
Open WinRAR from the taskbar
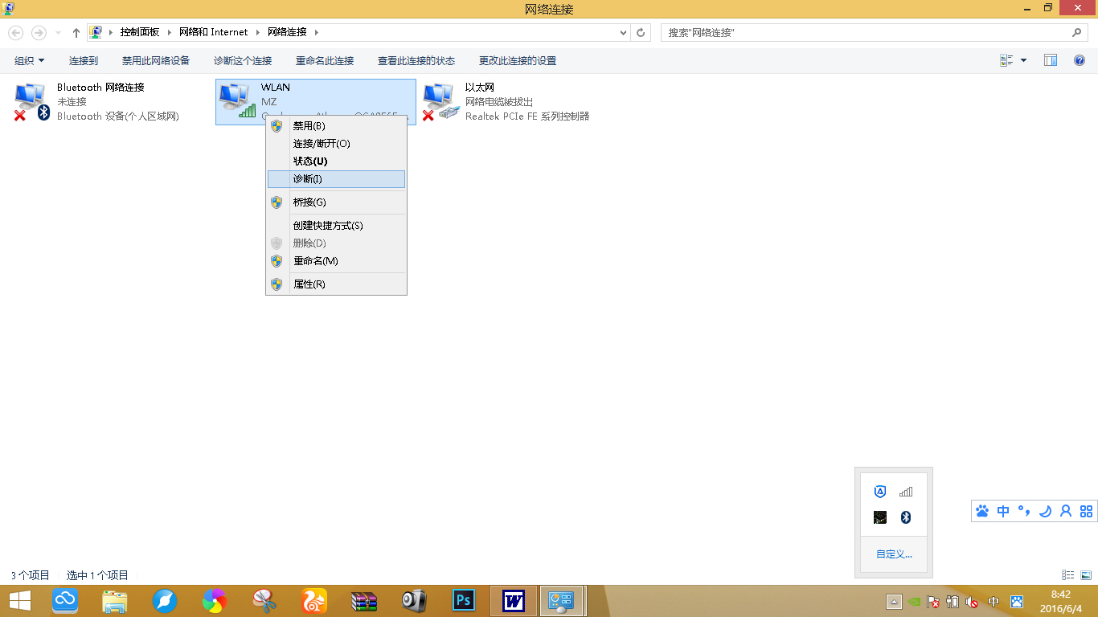363,600
